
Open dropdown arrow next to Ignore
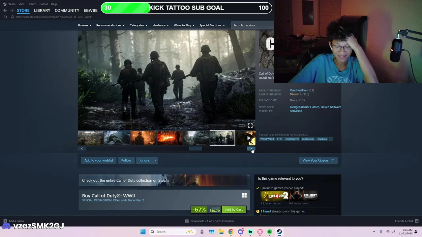pos(155,160)
